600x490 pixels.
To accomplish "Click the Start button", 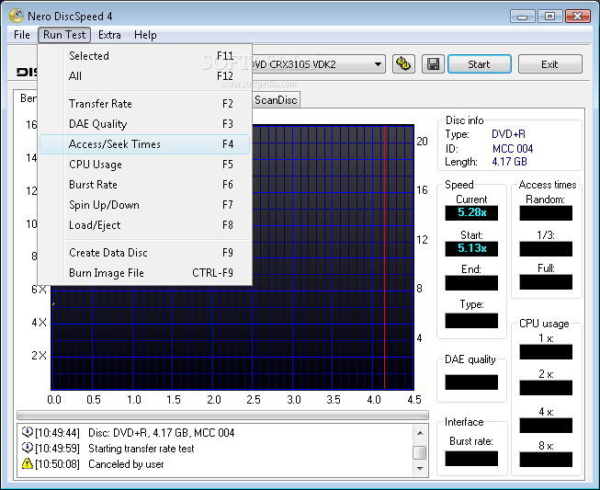I will pyautogui.click(x=479, y=64).
